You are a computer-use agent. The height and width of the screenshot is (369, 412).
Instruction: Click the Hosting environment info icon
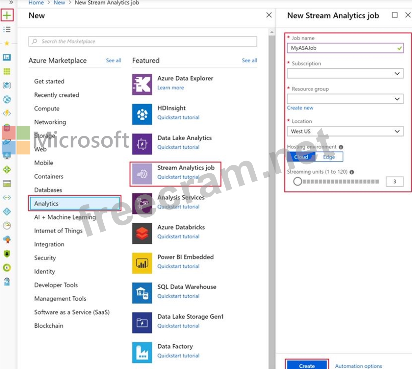341,147
